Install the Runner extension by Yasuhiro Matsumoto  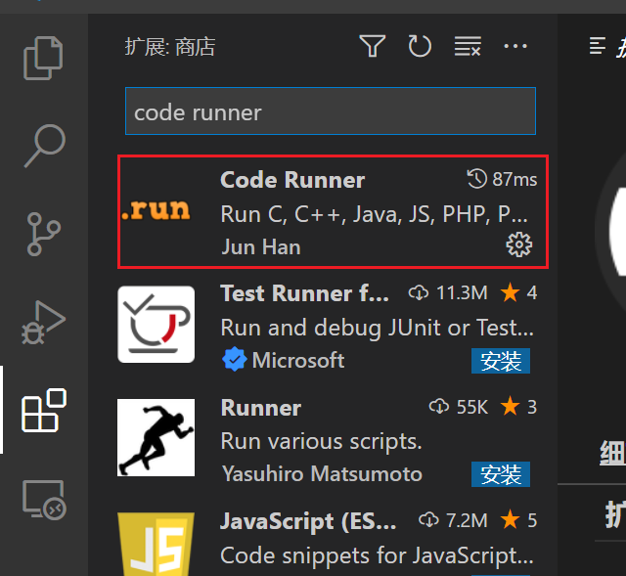click(501, 474)
